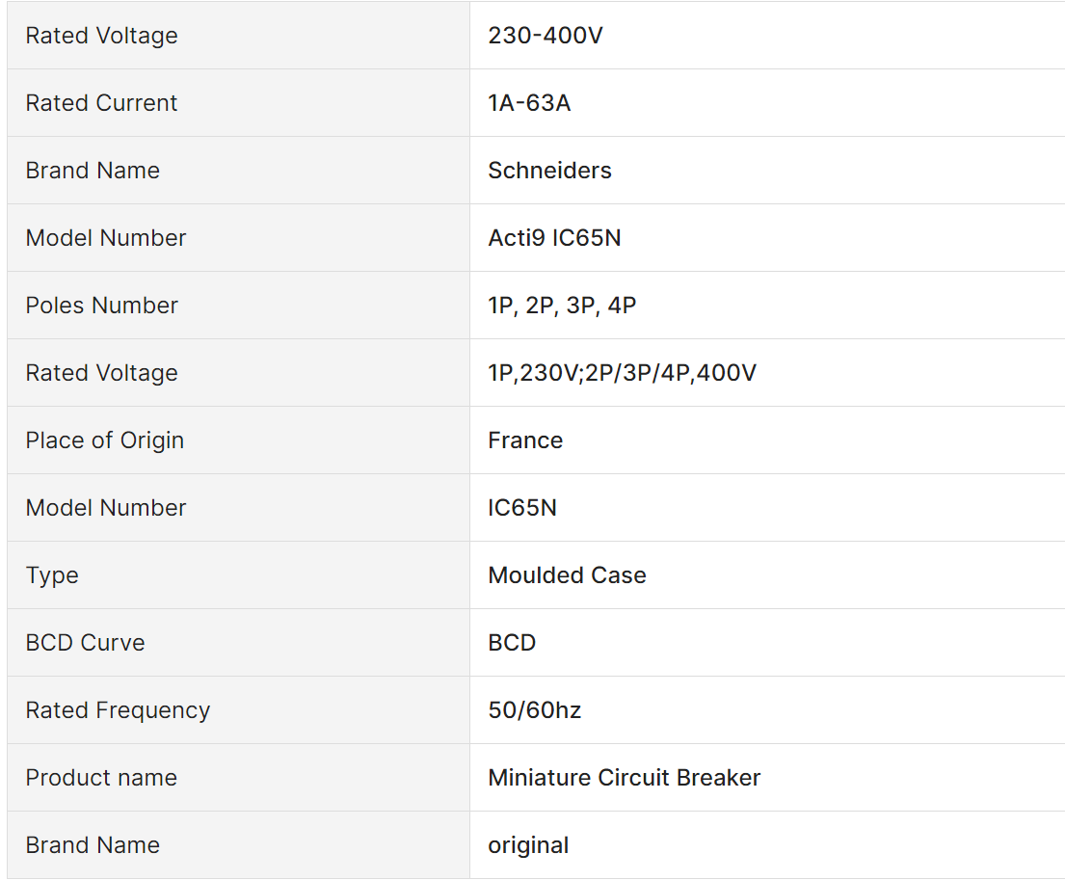
Task: Click the "original" brand value
Action: 528,845
